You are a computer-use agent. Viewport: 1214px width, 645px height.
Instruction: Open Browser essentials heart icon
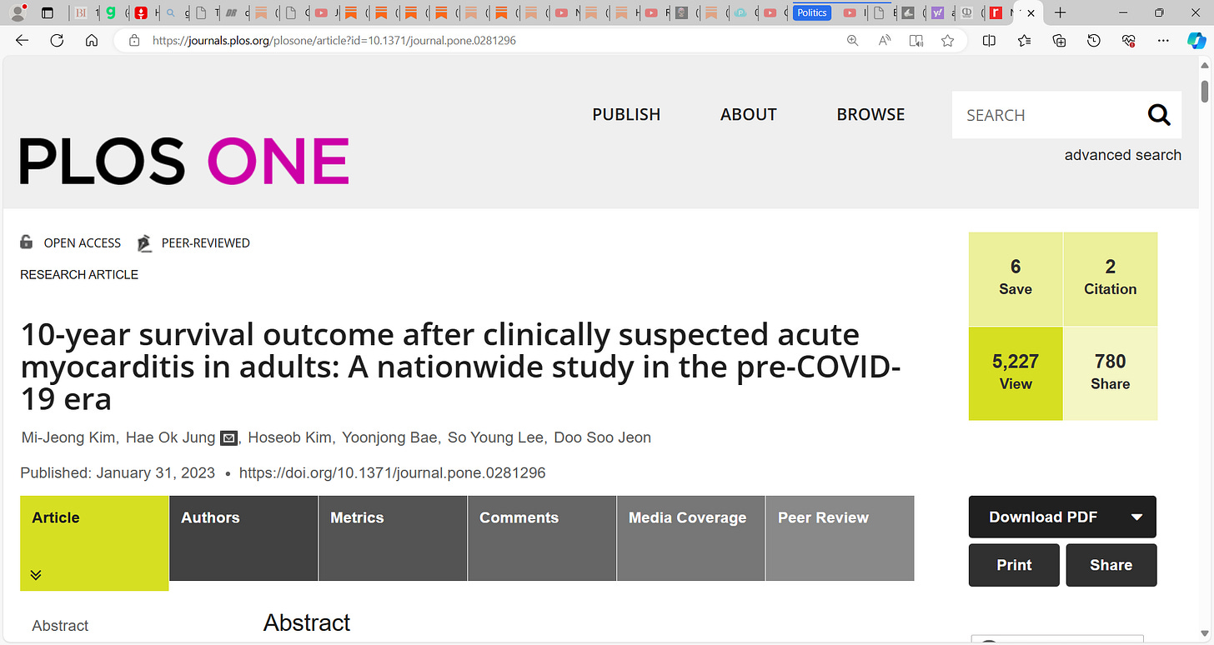click(1129, 40)
